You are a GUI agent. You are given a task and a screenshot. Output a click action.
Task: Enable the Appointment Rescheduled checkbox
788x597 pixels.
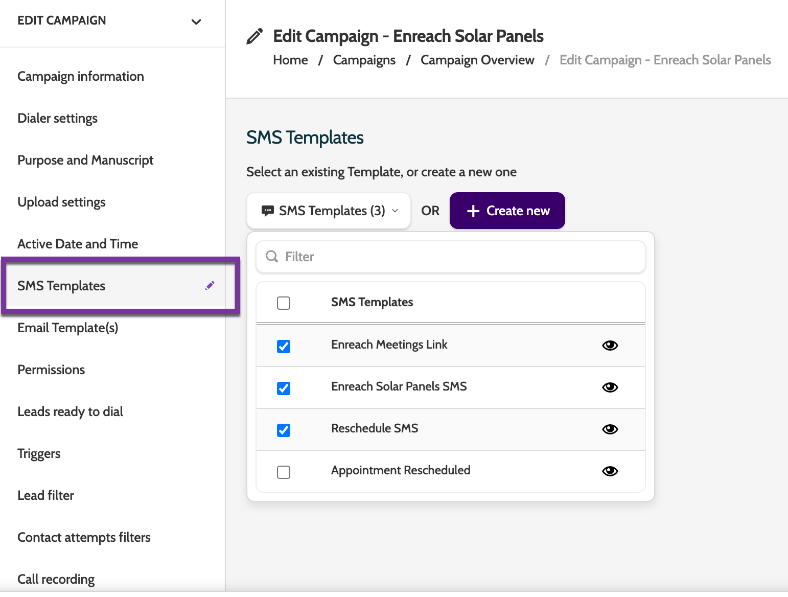[284, 472]
